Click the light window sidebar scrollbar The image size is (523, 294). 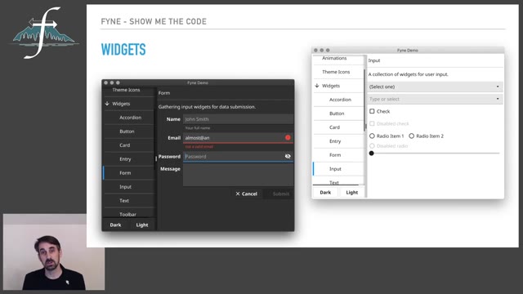pos(364,100)
